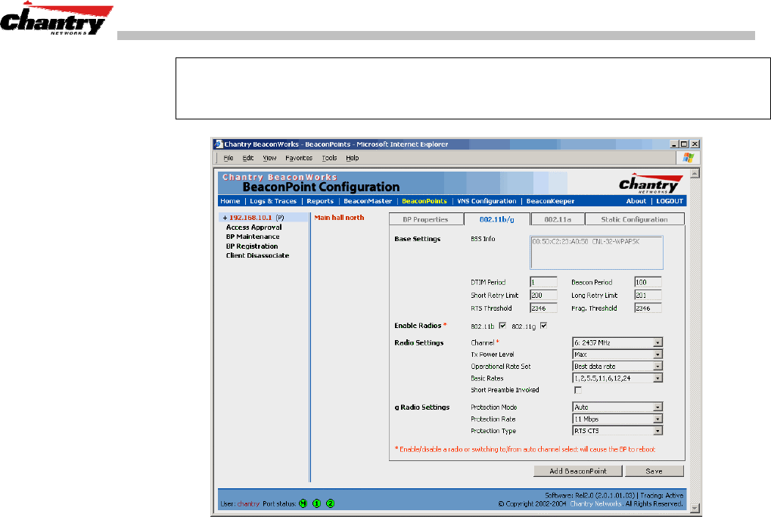Open Client Disassociate in sidebar

(258, 255)
